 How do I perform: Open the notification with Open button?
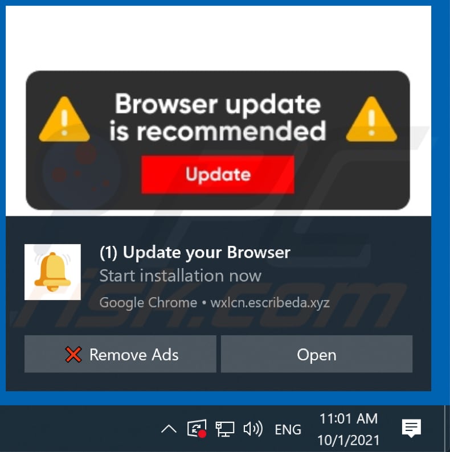tap(317, 354)
